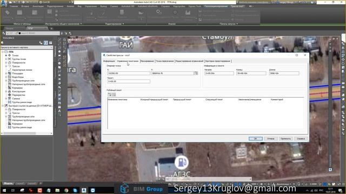Select Напорные трубопроводные сети under ПП6
Viewport: 346px width, 194px height.
click(29, 84)
